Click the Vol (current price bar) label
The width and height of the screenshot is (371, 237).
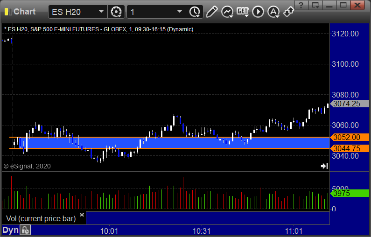pos(41,218)
